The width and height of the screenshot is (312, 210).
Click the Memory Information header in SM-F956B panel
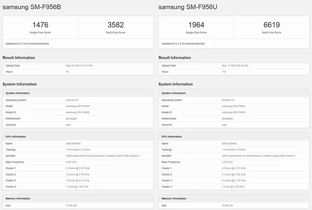click(x=18, y=198)
